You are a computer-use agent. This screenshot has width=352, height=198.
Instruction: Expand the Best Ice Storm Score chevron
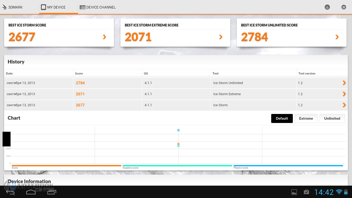tap(104, 37)
